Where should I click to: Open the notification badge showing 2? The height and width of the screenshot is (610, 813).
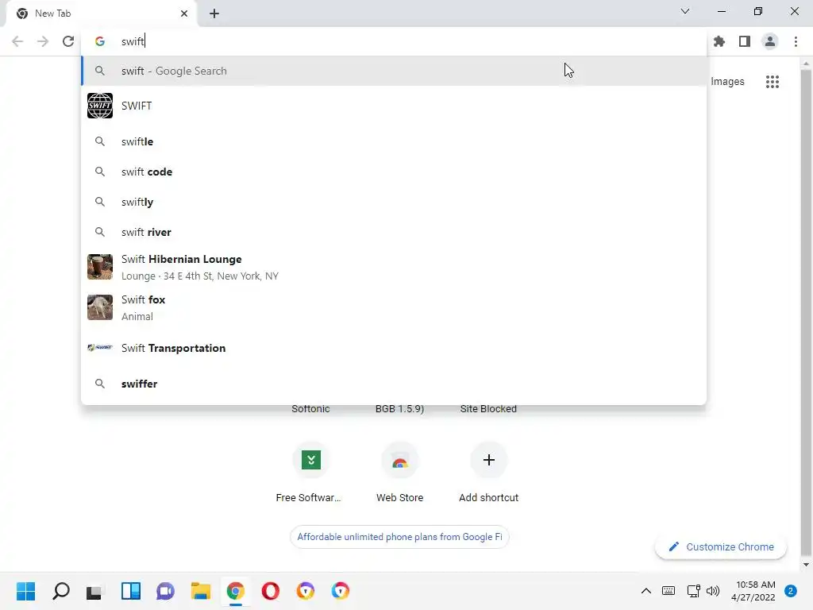click(x=790, y=591)
